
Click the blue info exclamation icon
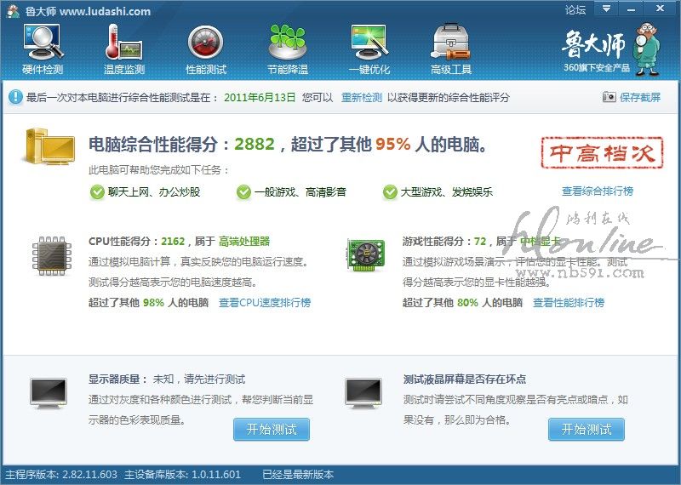(x=15, y=97)
